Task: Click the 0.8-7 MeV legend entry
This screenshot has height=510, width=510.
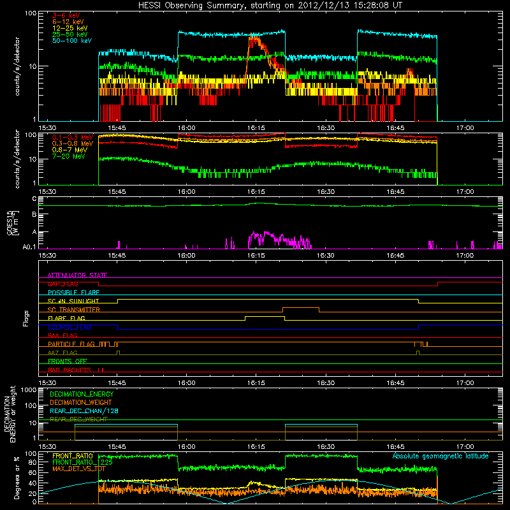Action: tap(69, 150)
